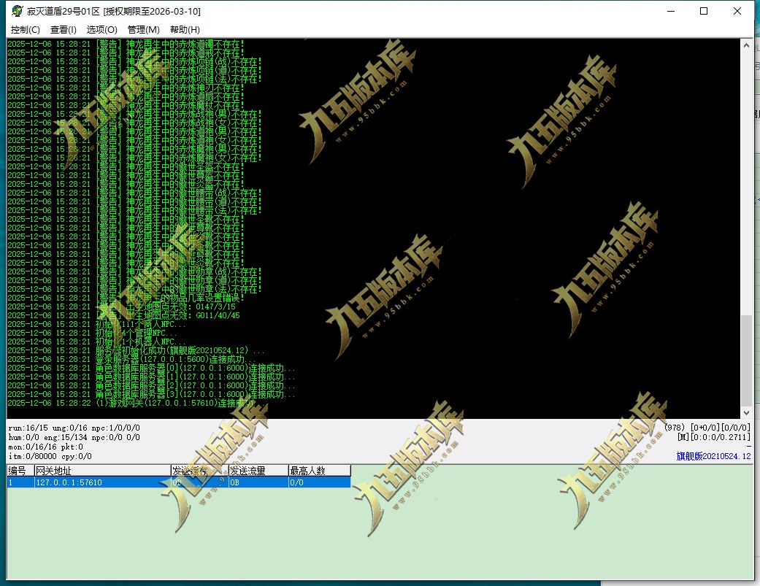
Task: Maximize the 寂灭道盾29号01区 window
Action: [704, 11]
